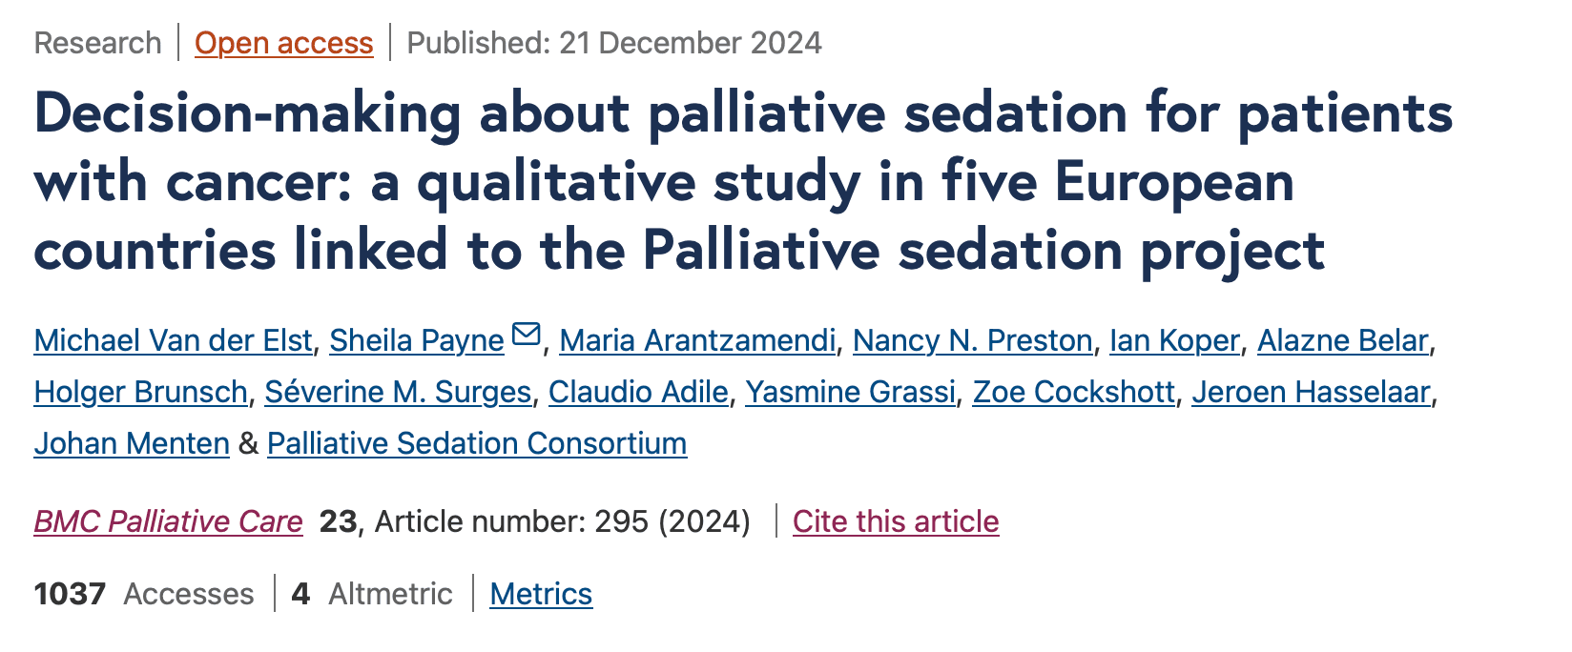Open the Open access link

pyautogui.click(x=284, y=43)
